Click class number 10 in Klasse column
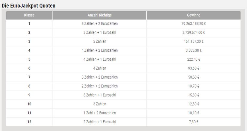The image size is (247, 131). click(x=29, y=104)
